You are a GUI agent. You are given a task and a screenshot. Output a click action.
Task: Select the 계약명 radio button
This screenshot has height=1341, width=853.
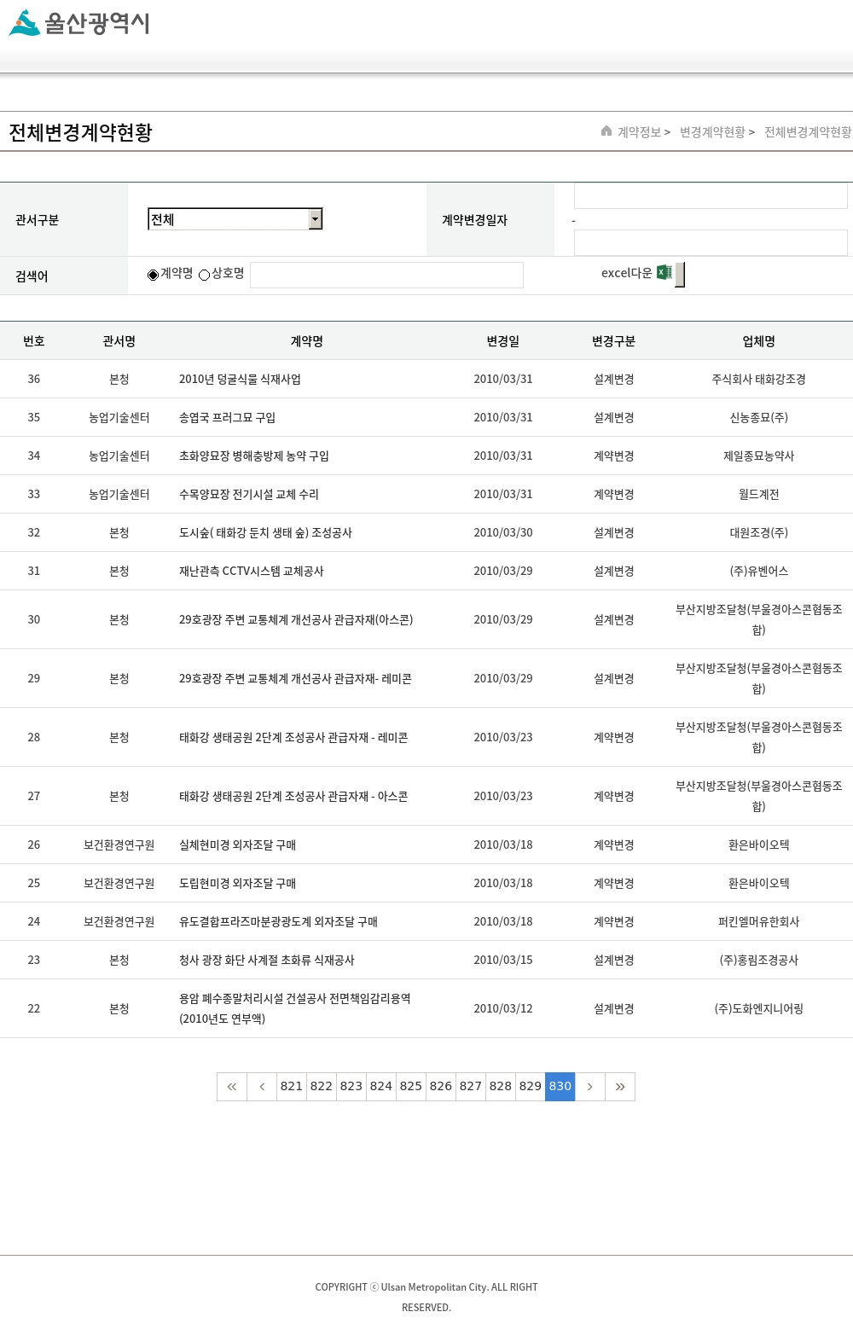coord(154,275)
